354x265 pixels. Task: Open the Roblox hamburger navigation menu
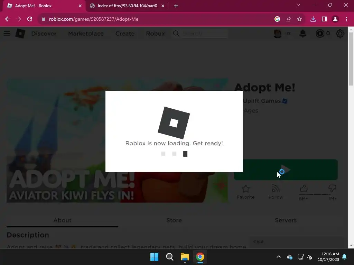(7, 33)
